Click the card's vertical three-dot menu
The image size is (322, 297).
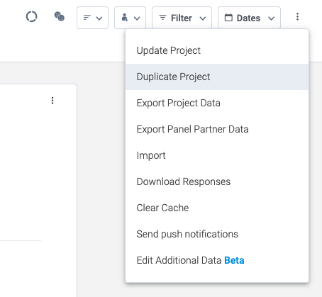click(52, 101)
